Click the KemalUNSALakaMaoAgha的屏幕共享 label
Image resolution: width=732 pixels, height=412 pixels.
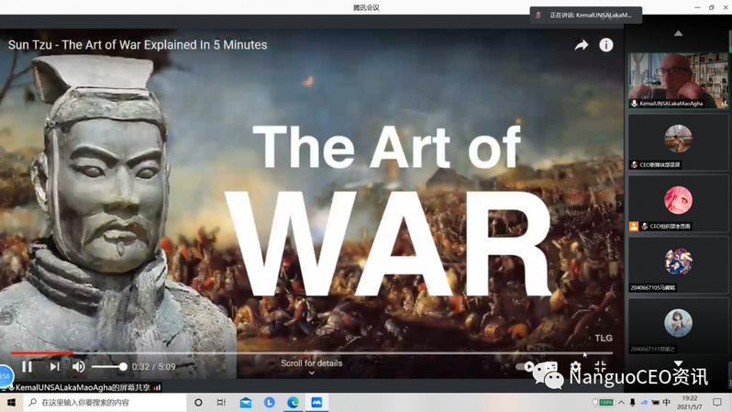click(83, 387)
